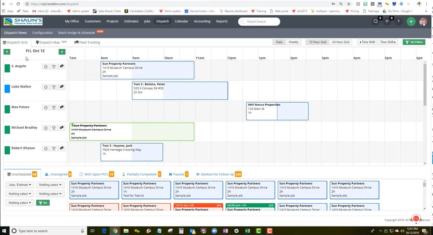Click Michael Bradley's green color swatch
The image size is (433, 235).
[x=7, y=130]
